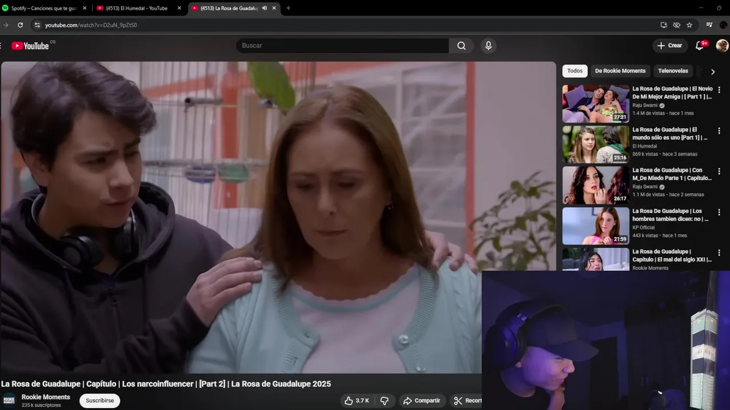Open the Chrome profile avatar

(x=724, y=25)
